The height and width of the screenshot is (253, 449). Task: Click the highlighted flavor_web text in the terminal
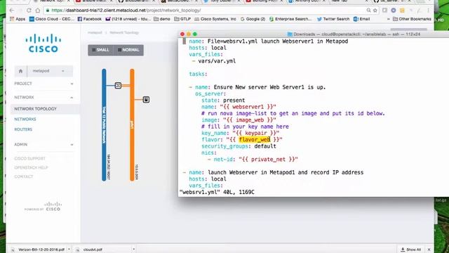tap(255, 140)
